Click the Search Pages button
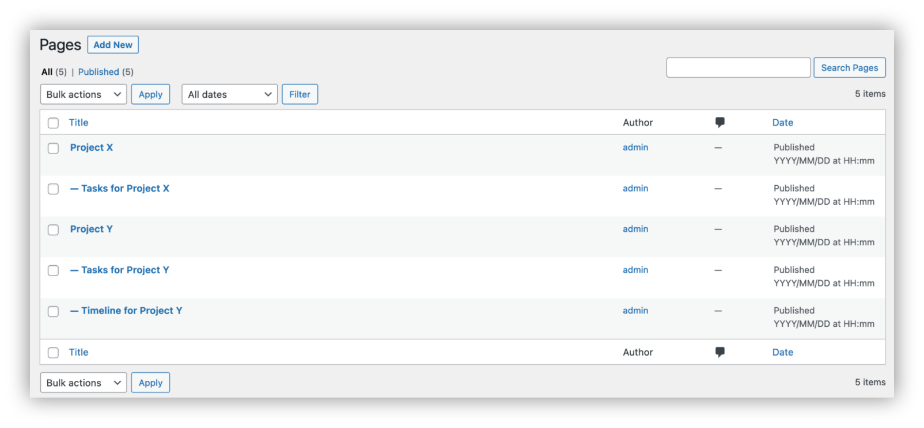 tap(850, 68)
